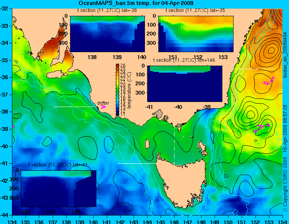289x224 pixels.
Task: Click the 't section (11..27°C) lat=-38' heading
Action: 107,10
